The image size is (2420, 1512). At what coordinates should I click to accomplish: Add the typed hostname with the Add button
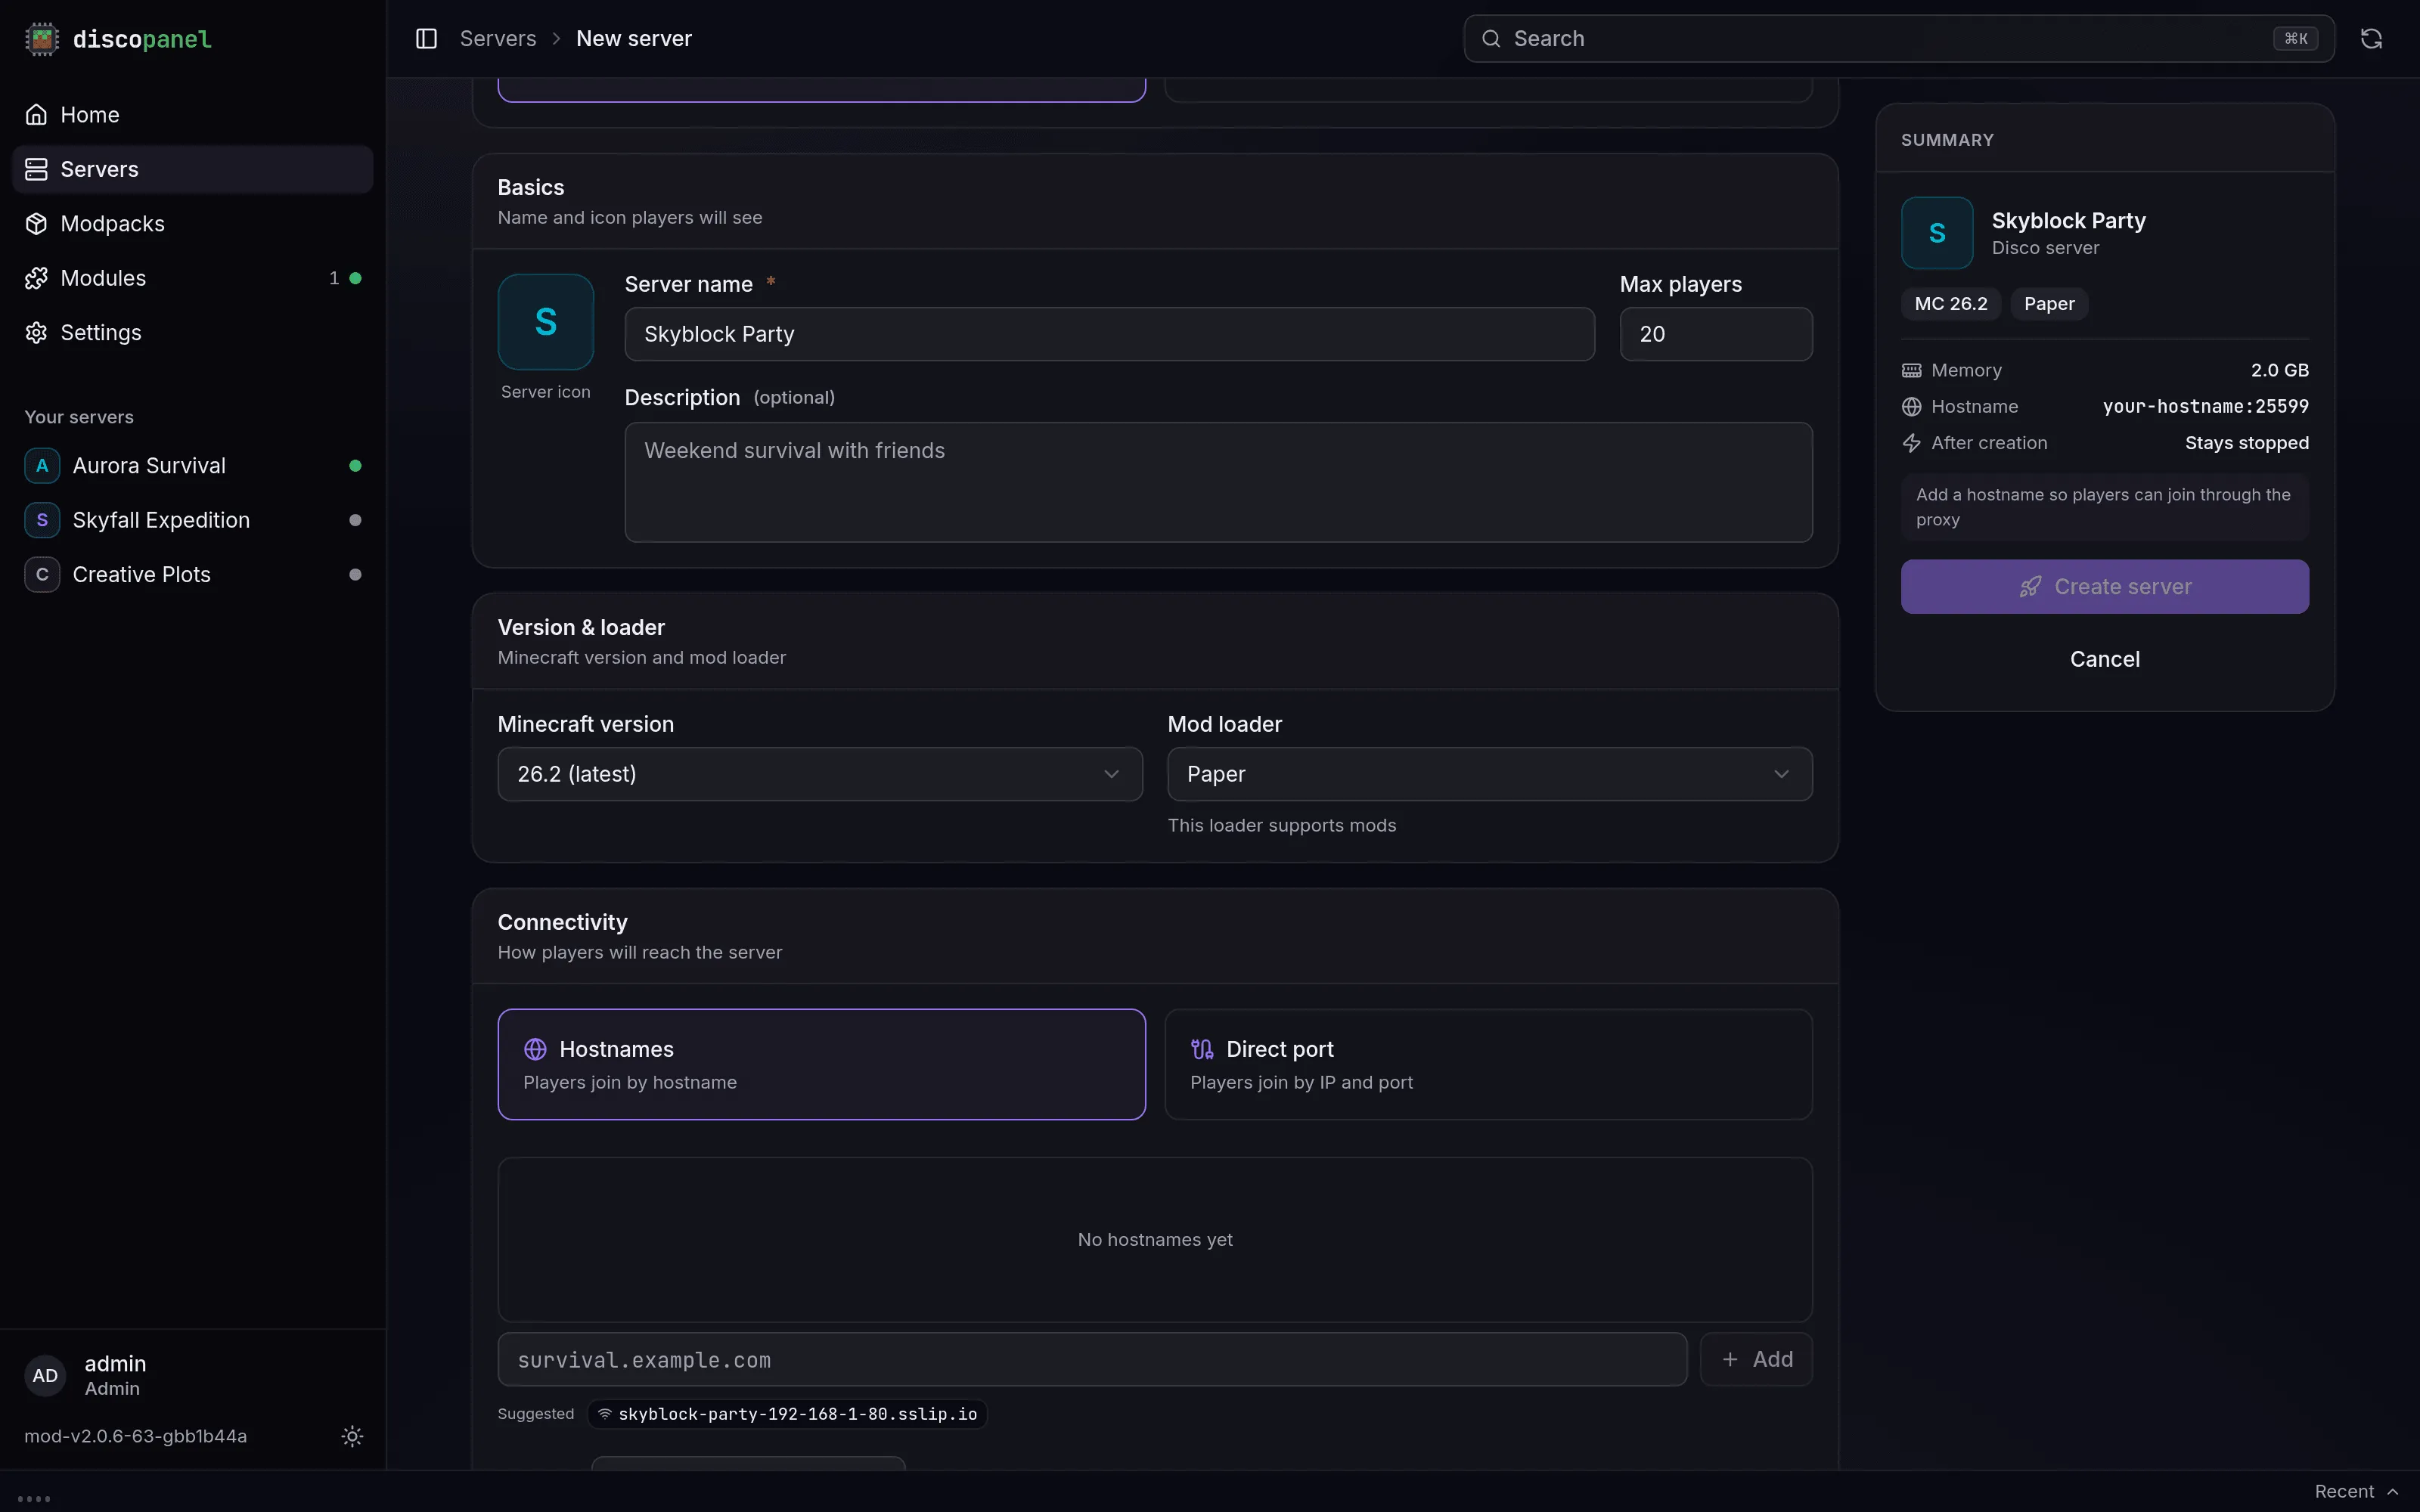pos(1757,1359)
